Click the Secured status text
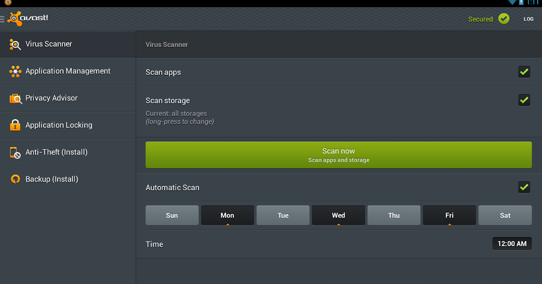Viewport: 542px width, 284px height. pyautogui.click(x=481, y=19)
